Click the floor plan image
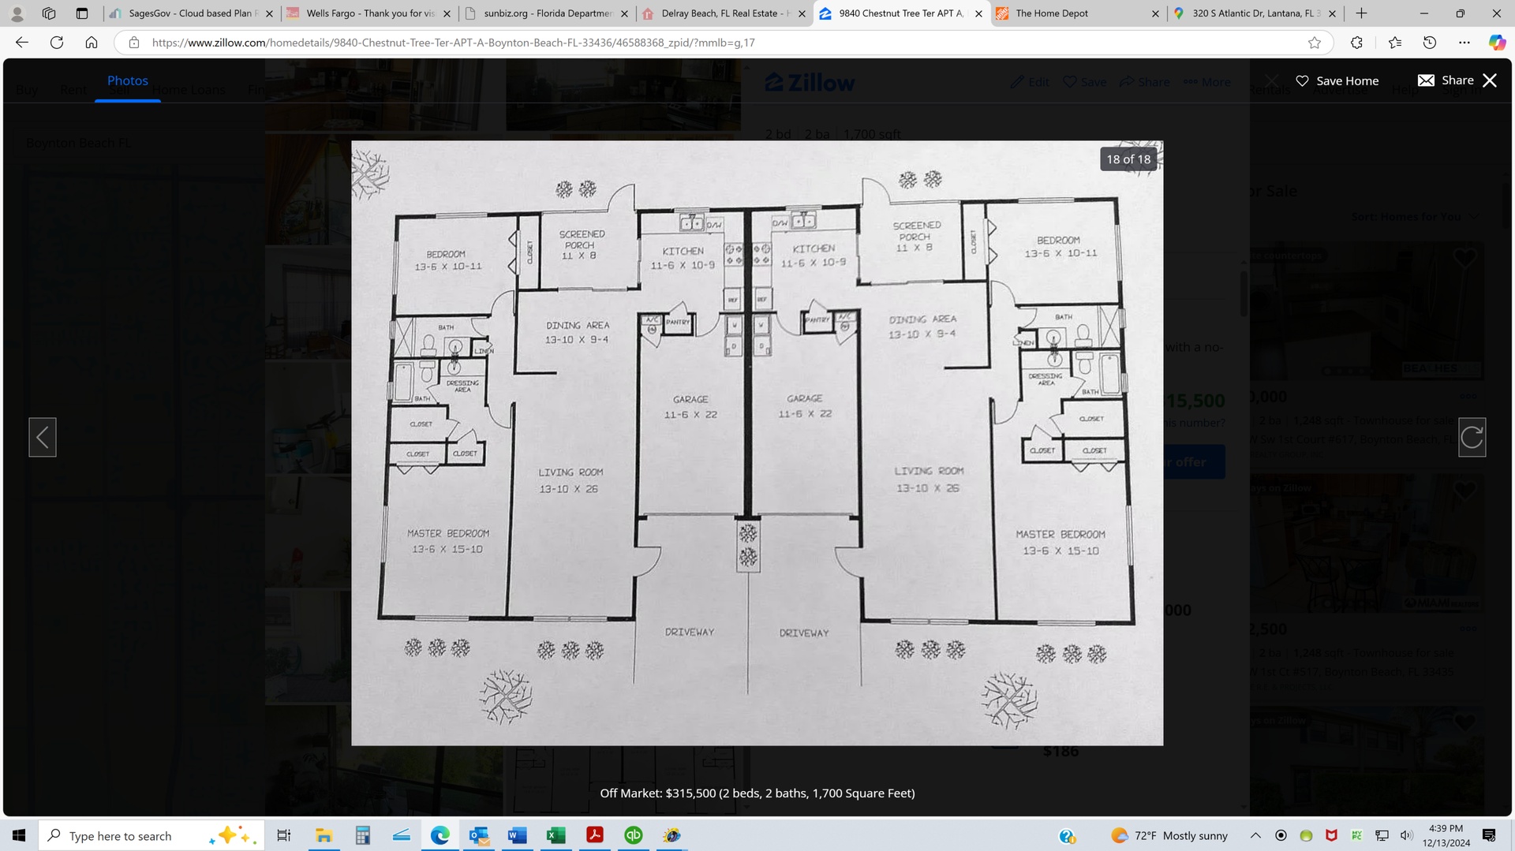1515x851 pixels. click(757, 443)
